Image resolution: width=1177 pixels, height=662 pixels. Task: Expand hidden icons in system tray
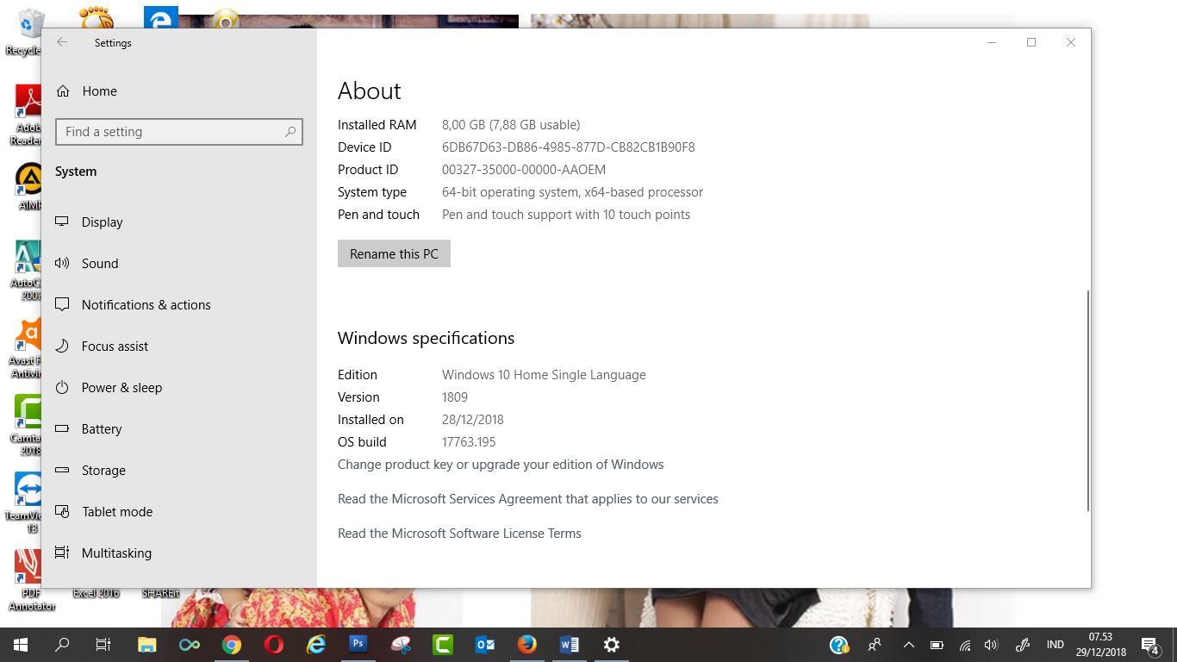(907, 644)
